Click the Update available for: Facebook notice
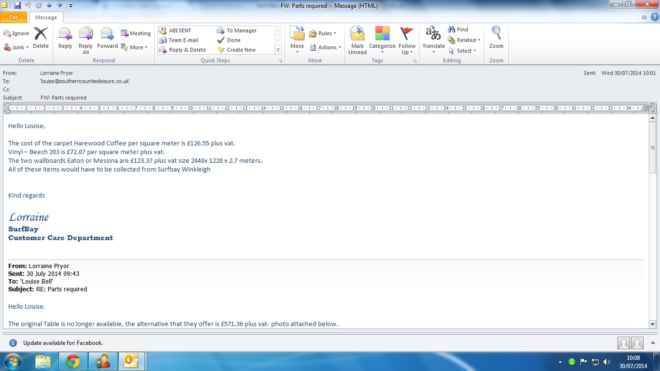660x371 pixels. pos(63,343)
